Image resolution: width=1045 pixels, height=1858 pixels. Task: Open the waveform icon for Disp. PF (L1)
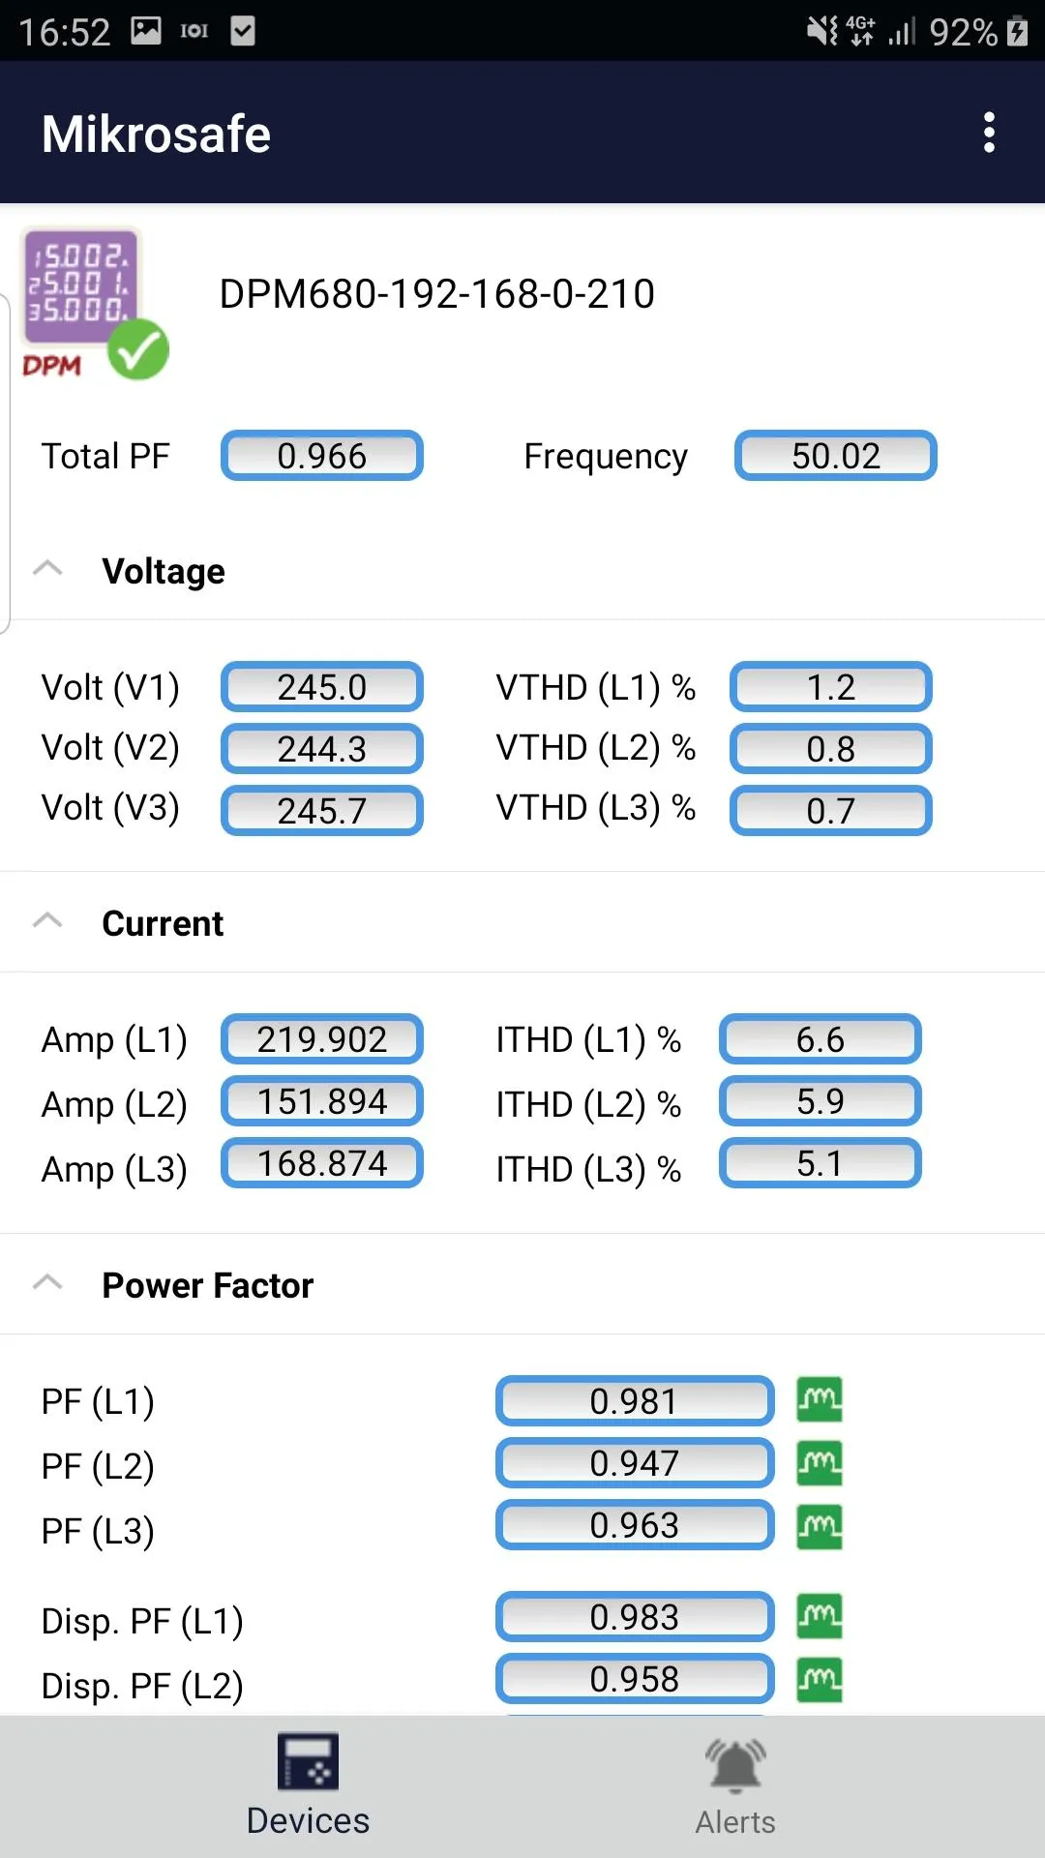coord(820,1616)
